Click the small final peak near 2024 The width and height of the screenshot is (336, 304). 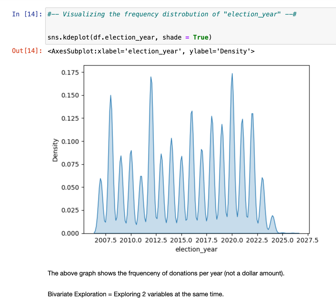pos(273,216)
